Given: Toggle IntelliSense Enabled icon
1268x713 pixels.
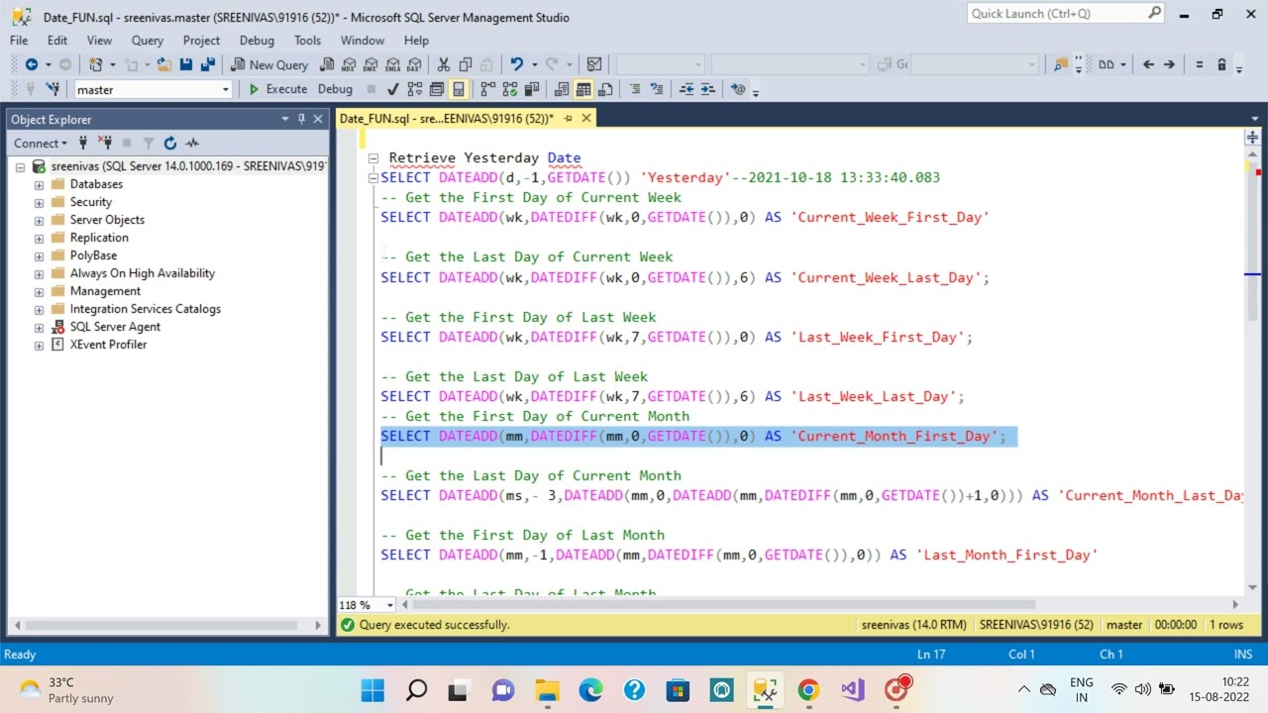Looking at the screenshot, I should coord(458,89).
